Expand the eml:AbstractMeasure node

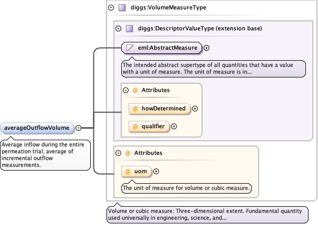tap(207, 48)
